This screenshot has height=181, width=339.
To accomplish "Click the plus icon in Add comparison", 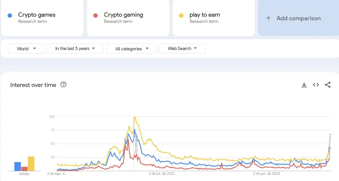I will point(268,18).
